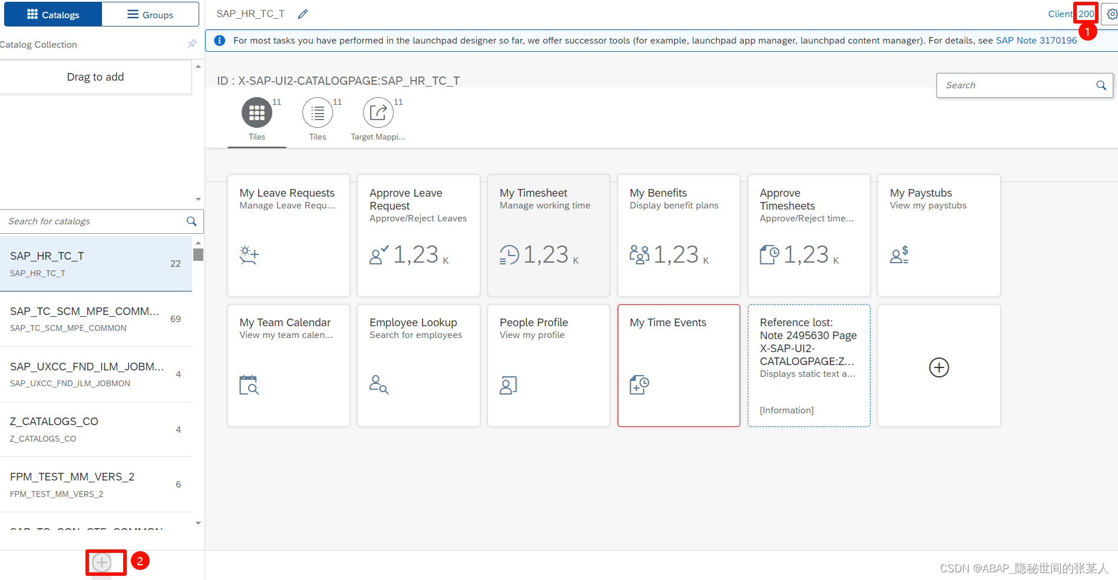Select the Z_CATALOGS_CO catalog
The height and width of the screenshot is (580, 1118).
(x=96, y=429)
